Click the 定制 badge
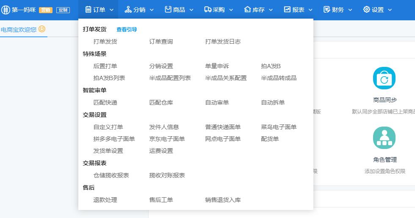Image resolution: width=415 pixels, height=218 pixels. pos(63,10)
